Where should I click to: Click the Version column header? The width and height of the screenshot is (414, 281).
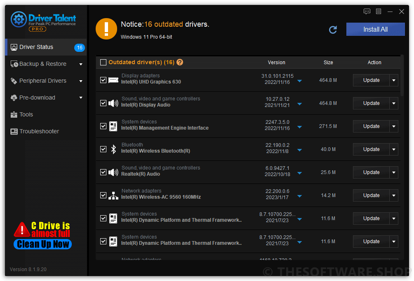pyautogui.click(x=276, y=63)
